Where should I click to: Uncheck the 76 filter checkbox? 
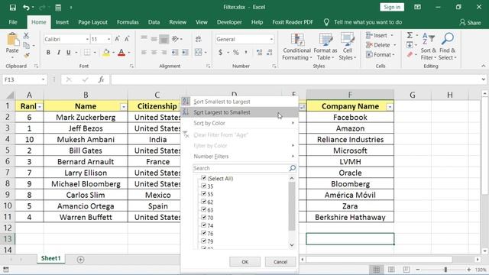coord(204,233)
